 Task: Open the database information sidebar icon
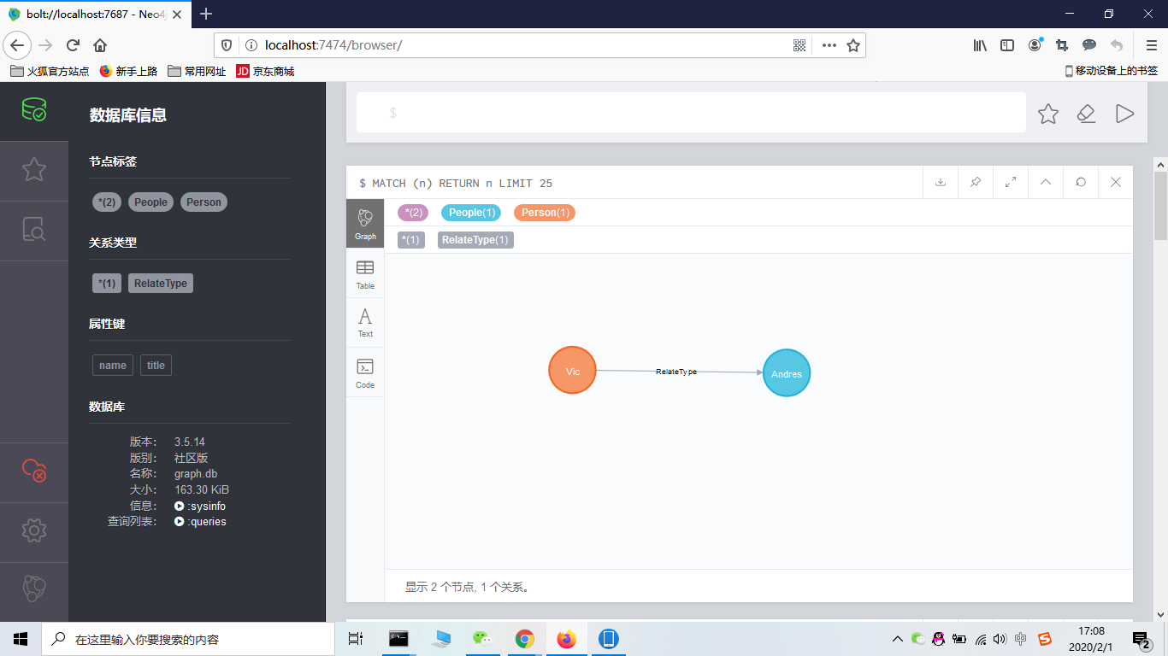33,110
